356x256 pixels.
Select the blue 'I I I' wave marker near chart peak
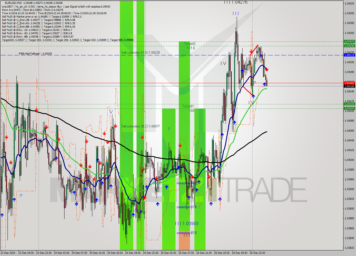236,13
